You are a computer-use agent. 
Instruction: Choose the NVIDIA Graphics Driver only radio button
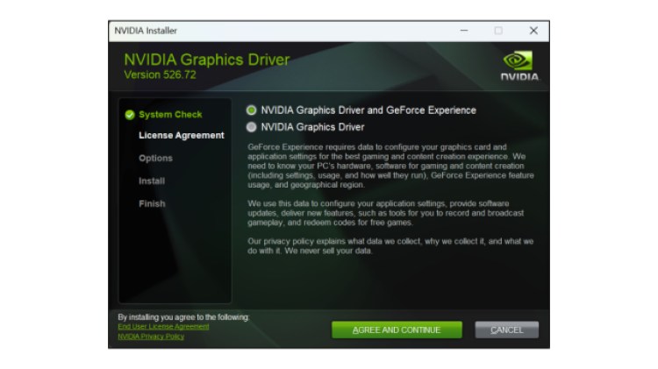pos(252,127)
